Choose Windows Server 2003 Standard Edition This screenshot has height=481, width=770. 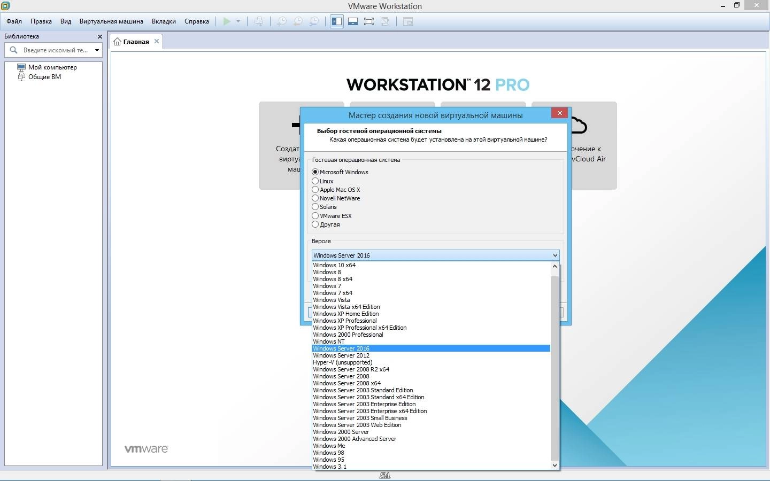click(x=431, y=390)
